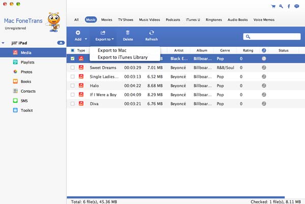
Task: Sort by the Artist column header
Action: point(178,50)
